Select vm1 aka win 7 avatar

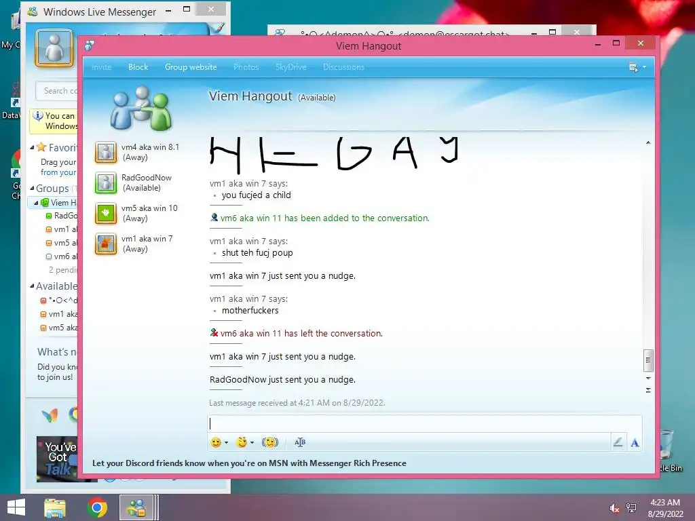[x=106, y=244]
